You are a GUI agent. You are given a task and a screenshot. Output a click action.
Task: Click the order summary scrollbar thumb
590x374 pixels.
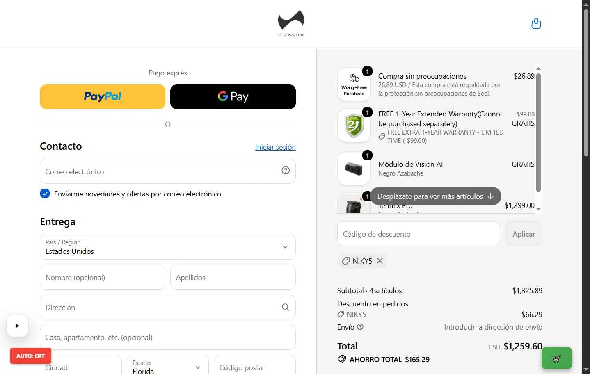point(539,132)
